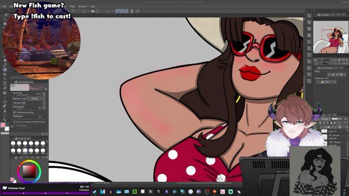Toggle the checkbox below reference layer option
This screenshot has width=349, height=196.
[15, 126]
